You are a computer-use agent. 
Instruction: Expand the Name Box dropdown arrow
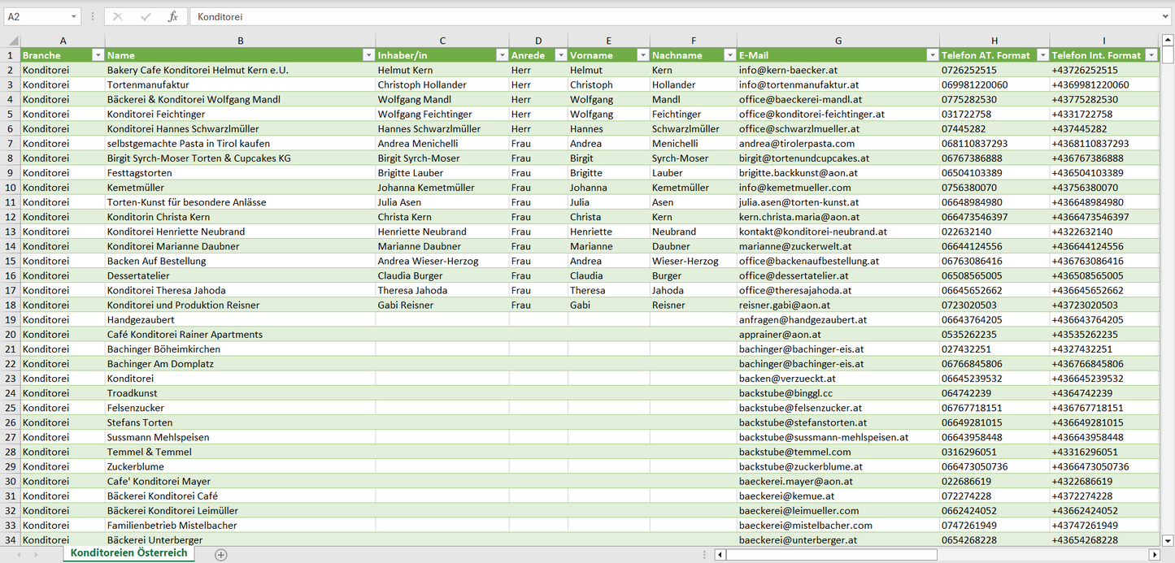(x=73, y=16)
